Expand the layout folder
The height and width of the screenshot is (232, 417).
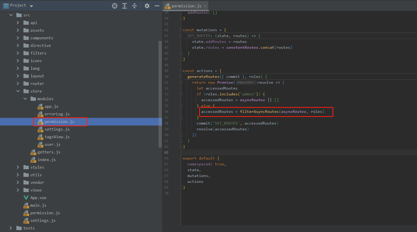click(18, 76)
